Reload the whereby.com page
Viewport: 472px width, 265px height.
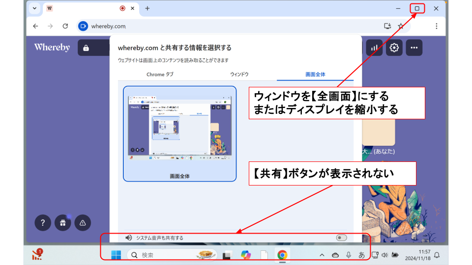(65, 26)
